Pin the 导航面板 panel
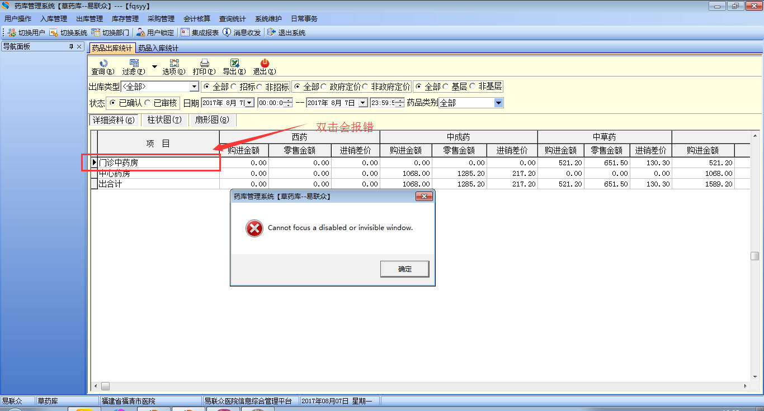This screenshot has height=411, width=764. [71, 47]
